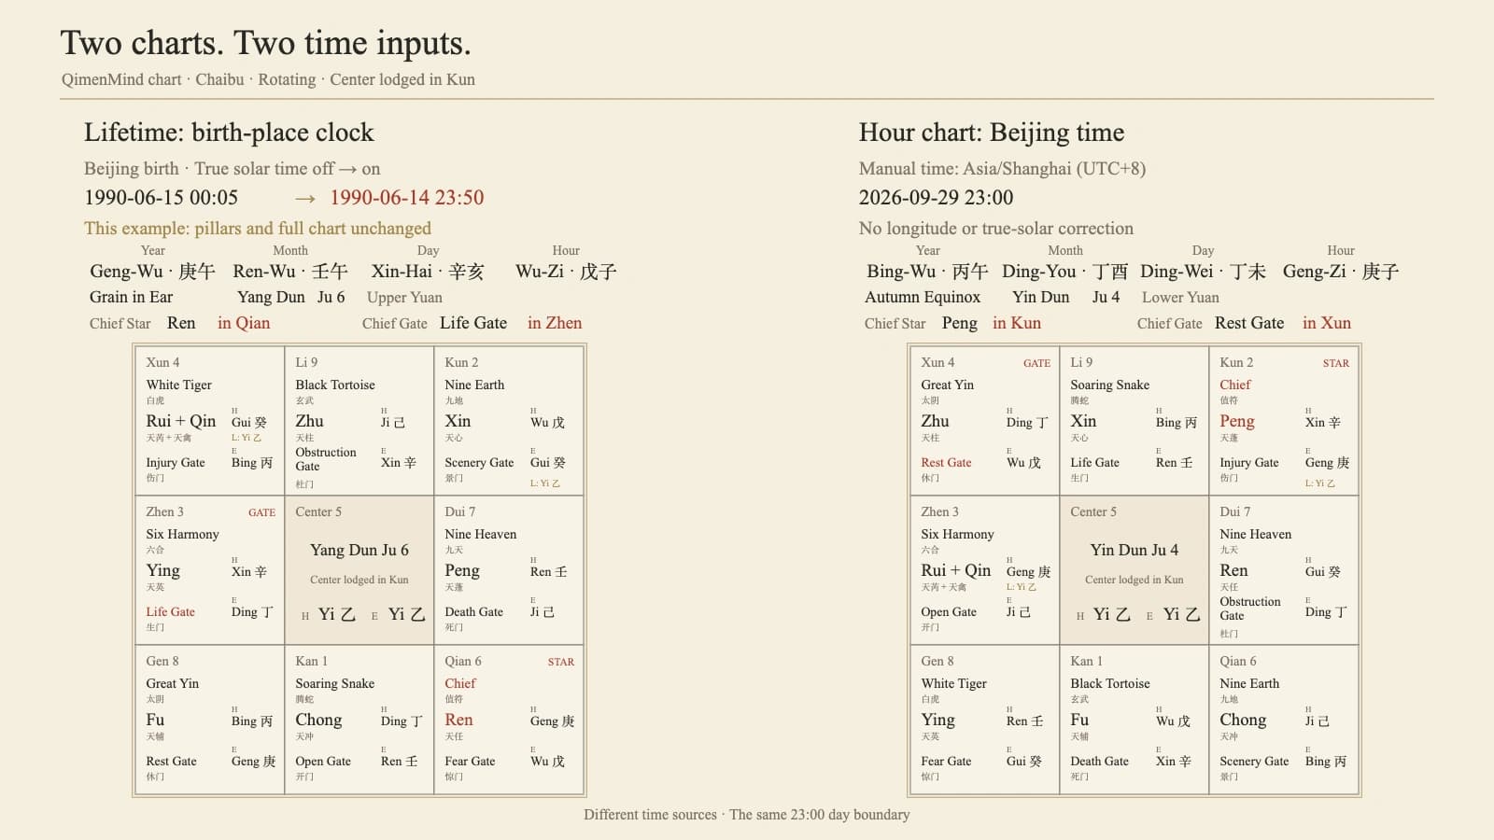
Task: Click the month pillar "Ding-You · 丁酉"
Action: point(1065,272)
